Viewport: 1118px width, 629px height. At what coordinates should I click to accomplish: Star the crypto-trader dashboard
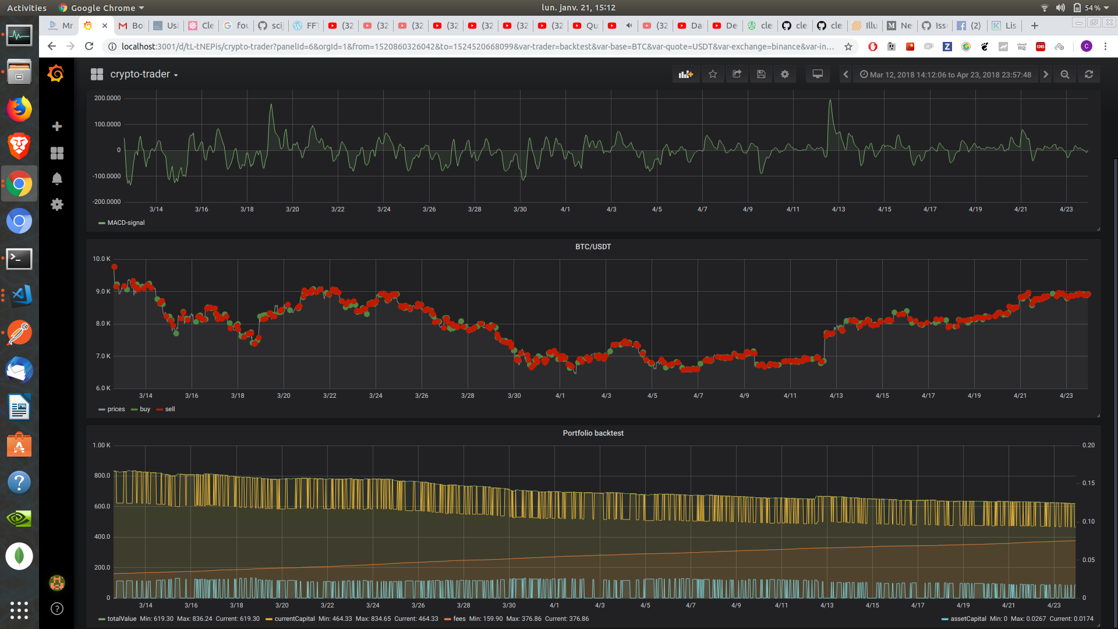(x=713, y=74)
